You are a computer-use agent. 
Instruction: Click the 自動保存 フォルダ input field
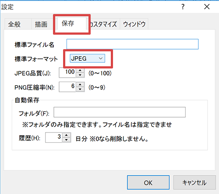120,112
